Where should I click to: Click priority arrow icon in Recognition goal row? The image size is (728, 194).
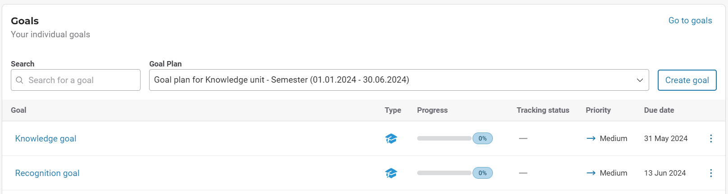click(591, 173)
